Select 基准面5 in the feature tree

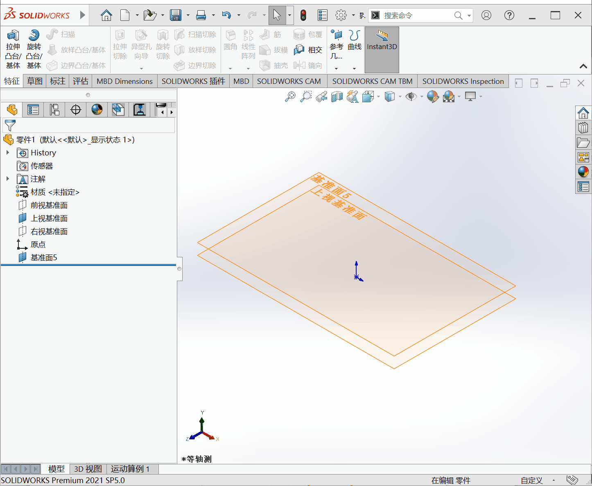point(43,257)
